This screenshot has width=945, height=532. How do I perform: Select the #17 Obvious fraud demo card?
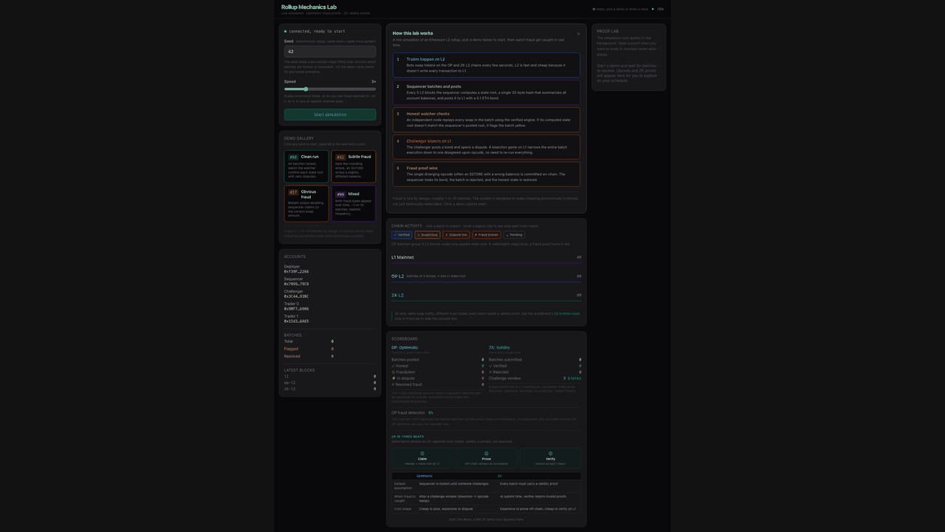(x=306, y=203)
